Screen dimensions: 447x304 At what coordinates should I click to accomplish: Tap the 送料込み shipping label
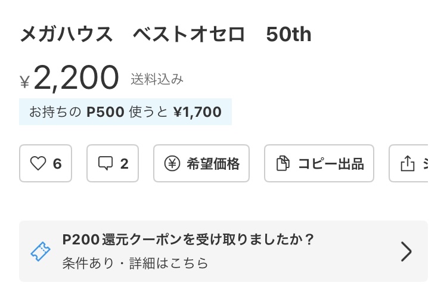click(157, 79)
